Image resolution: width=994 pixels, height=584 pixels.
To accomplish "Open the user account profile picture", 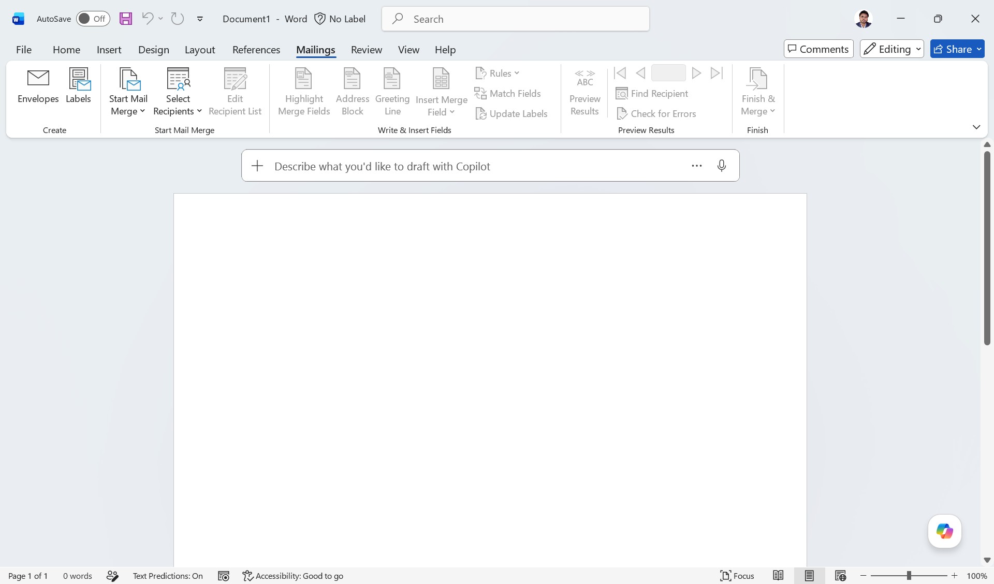I will (x=863, y=19).
